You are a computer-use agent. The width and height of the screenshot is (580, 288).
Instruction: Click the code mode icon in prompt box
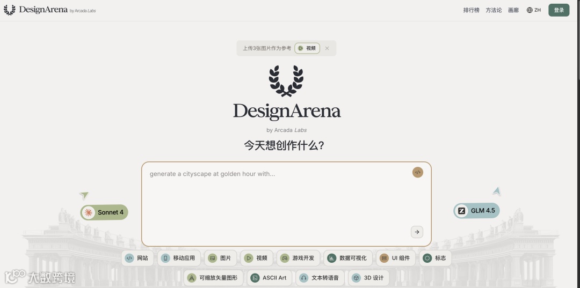click(x=418, y=173)
